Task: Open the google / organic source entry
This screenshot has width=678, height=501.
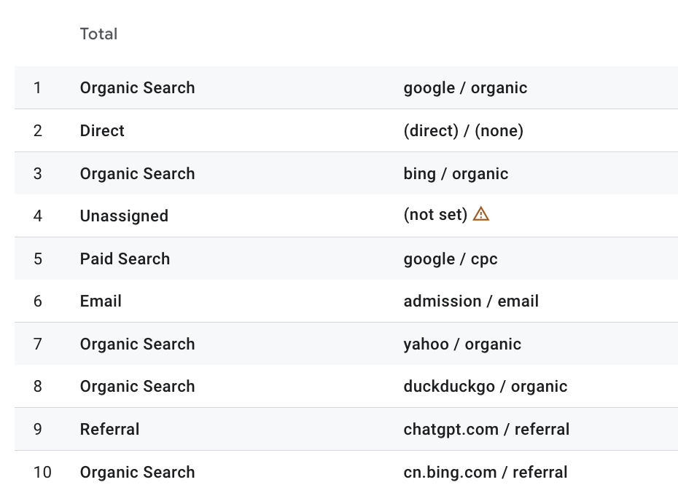Action: pos(465,87)
